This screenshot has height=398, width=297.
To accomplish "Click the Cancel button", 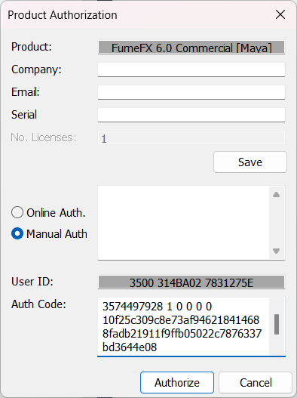I will point(256,382).
